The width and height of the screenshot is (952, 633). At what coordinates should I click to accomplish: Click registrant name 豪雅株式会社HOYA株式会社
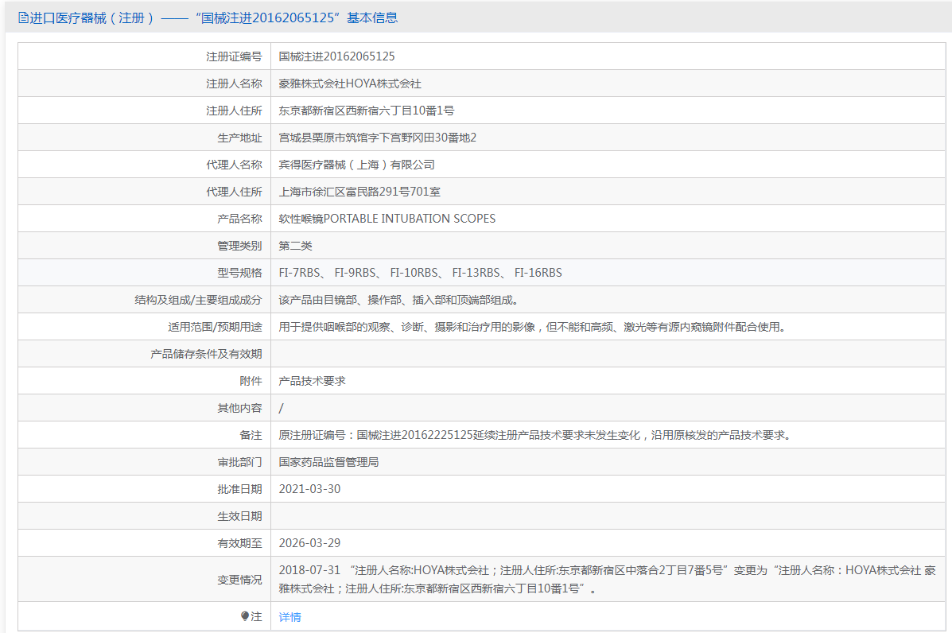349,83
